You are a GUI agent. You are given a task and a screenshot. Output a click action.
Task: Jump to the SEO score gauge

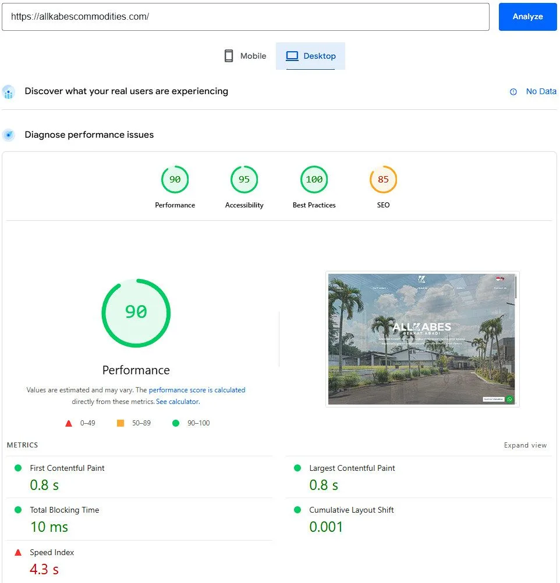click(383, 180)
